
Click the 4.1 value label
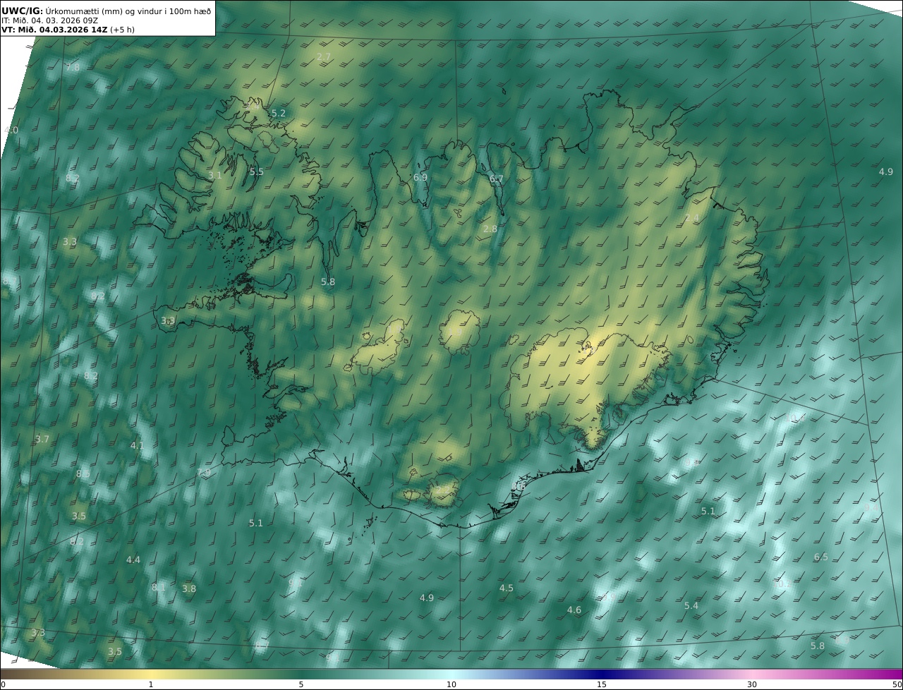click(x=137, y=445)
